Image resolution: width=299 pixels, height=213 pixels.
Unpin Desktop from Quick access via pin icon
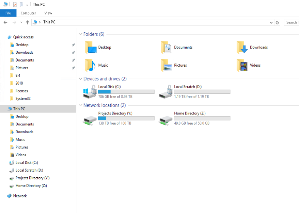point(74,45)
